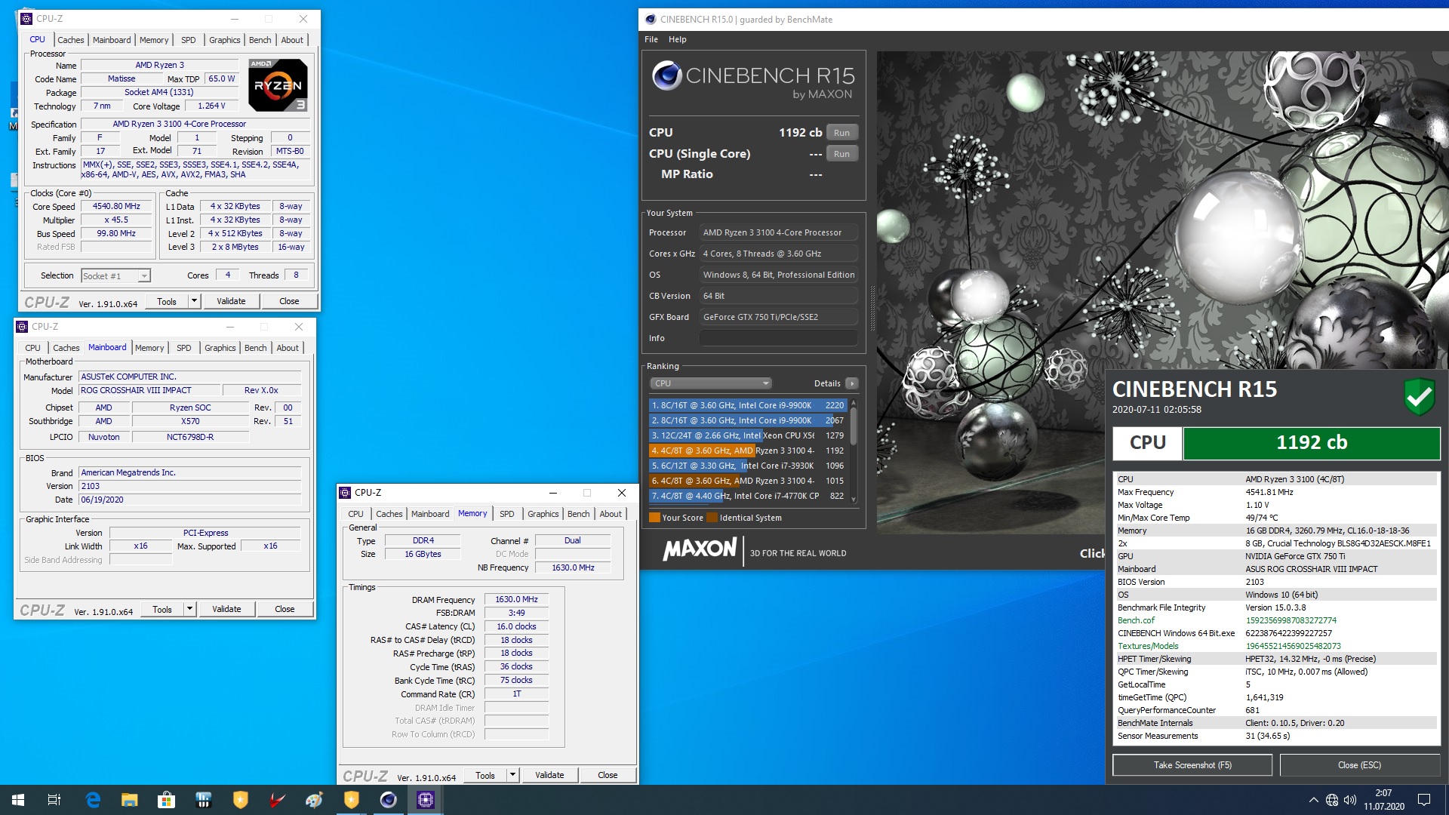
Task: Click Close button in Mainboard CPU-Z window
Action: pyautogui.click(x=285, y=609)
